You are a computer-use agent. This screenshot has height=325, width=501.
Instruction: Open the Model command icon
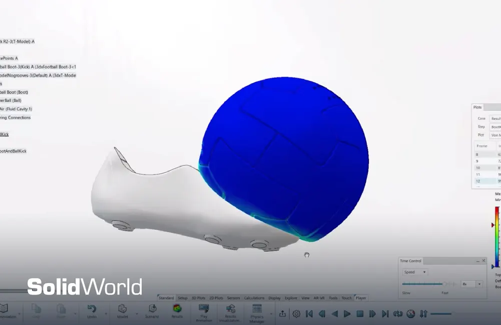point(123,309)
